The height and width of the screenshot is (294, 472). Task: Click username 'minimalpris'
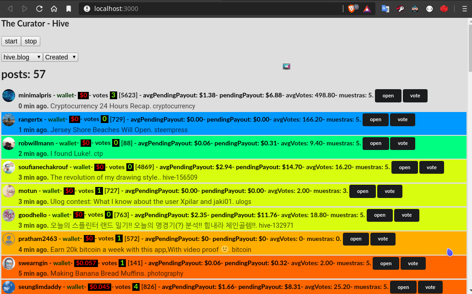(x=35, y=95)
